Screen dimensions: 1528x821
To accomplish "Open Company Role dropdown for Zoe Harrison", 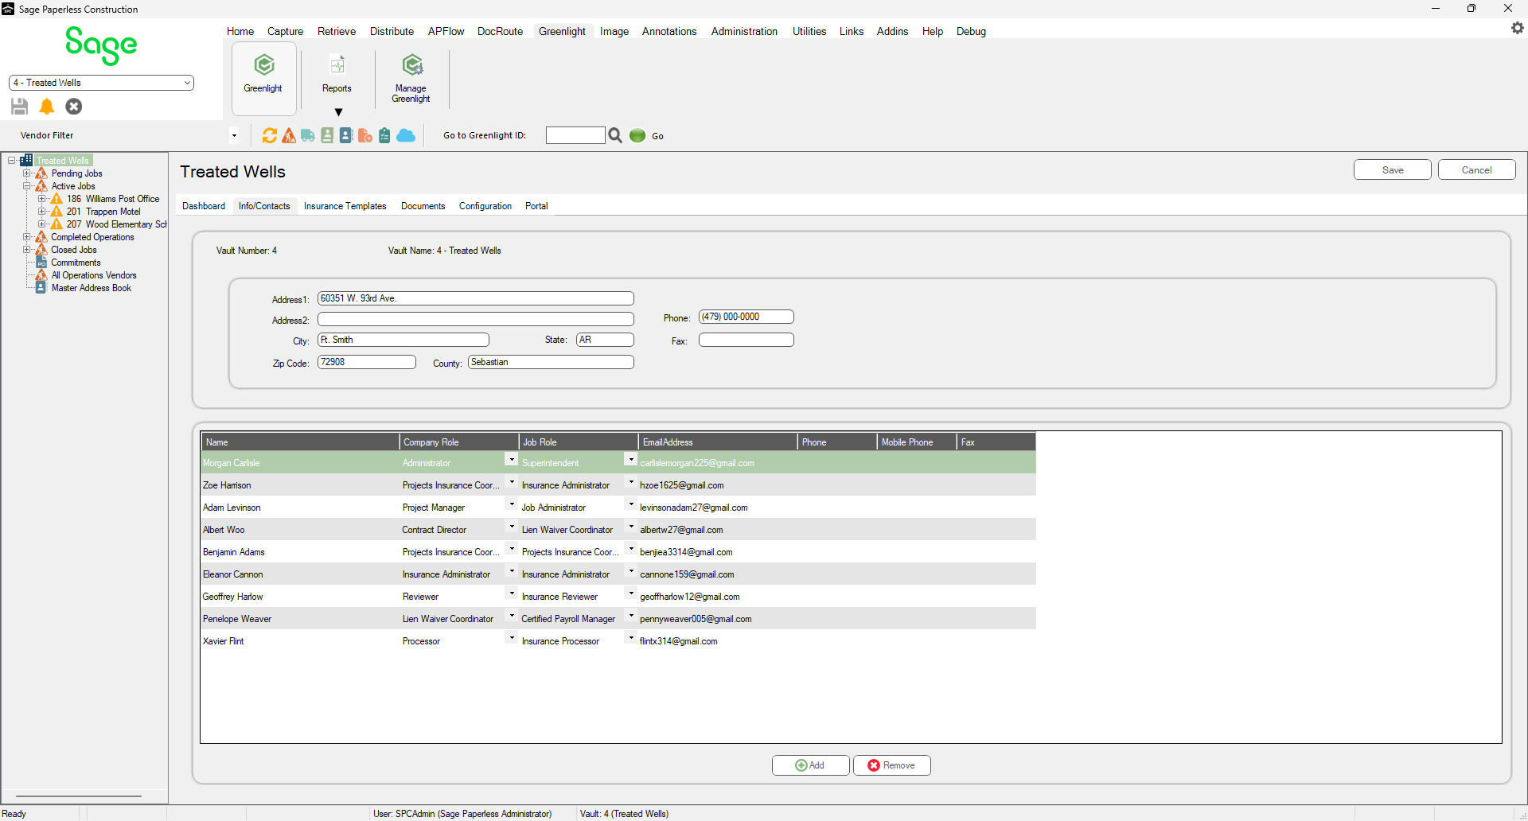I will (512, 481).
